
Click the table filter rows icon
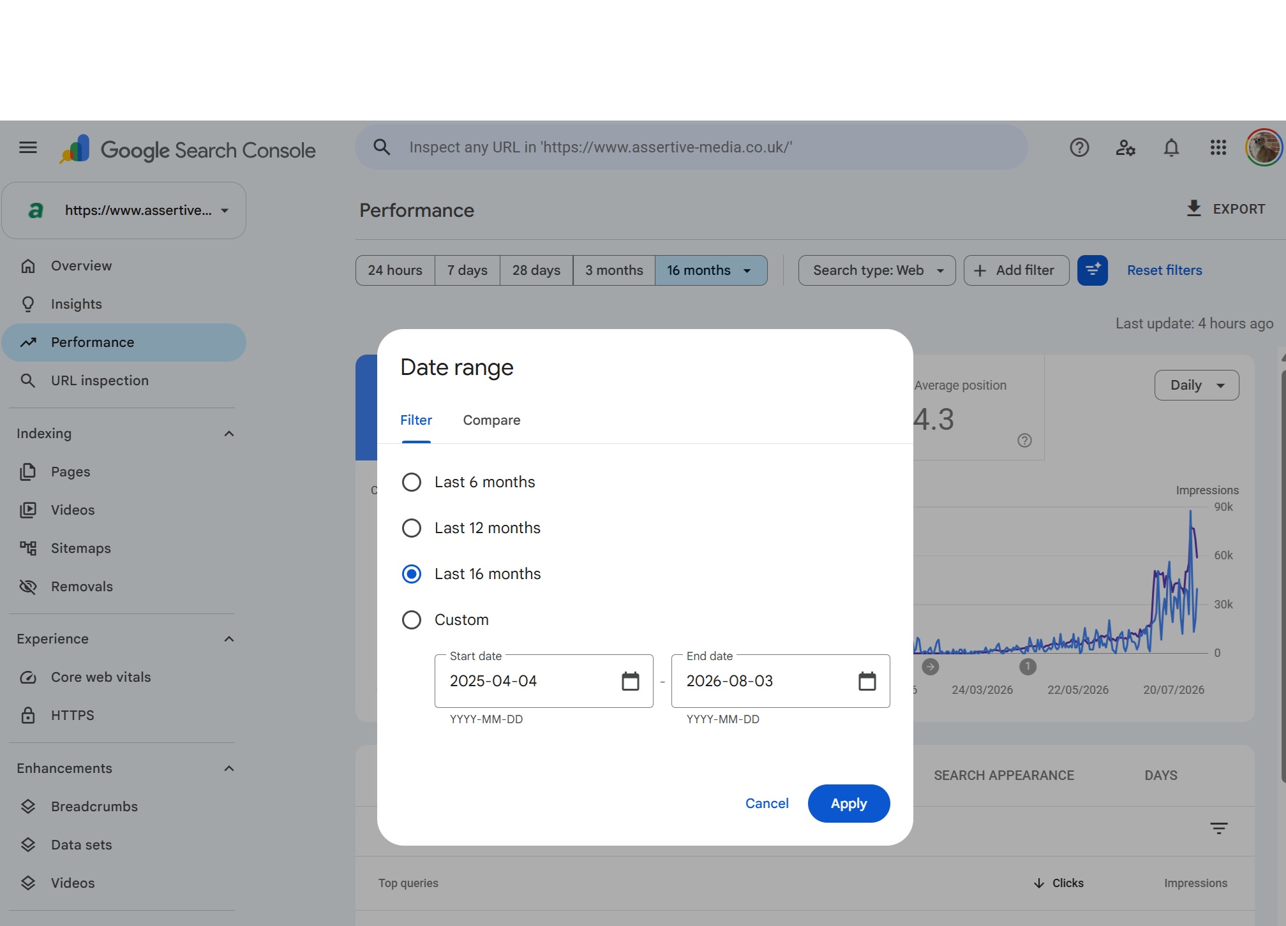point(1218,828)
